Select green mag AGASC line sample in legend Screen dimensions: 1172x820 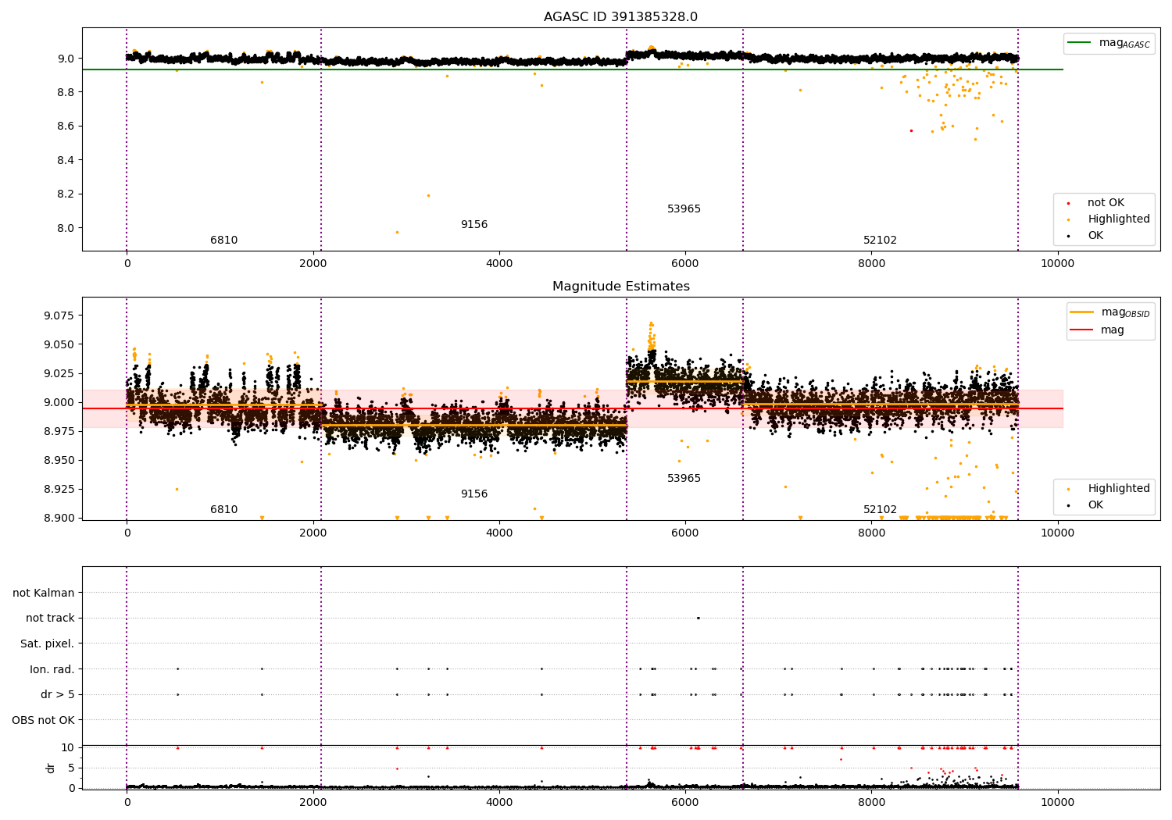(x=1080, y=43)
